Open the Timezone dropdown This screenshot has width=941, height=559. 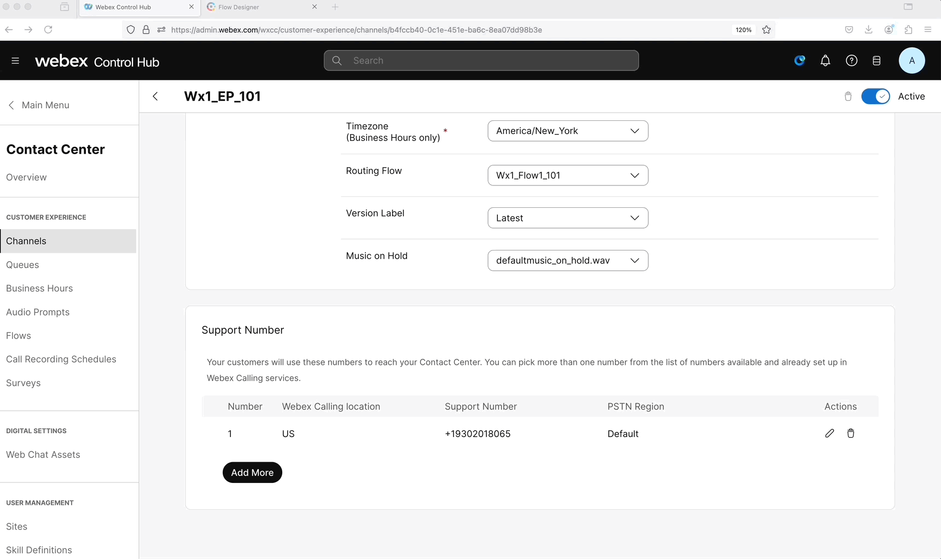point(567,131)
